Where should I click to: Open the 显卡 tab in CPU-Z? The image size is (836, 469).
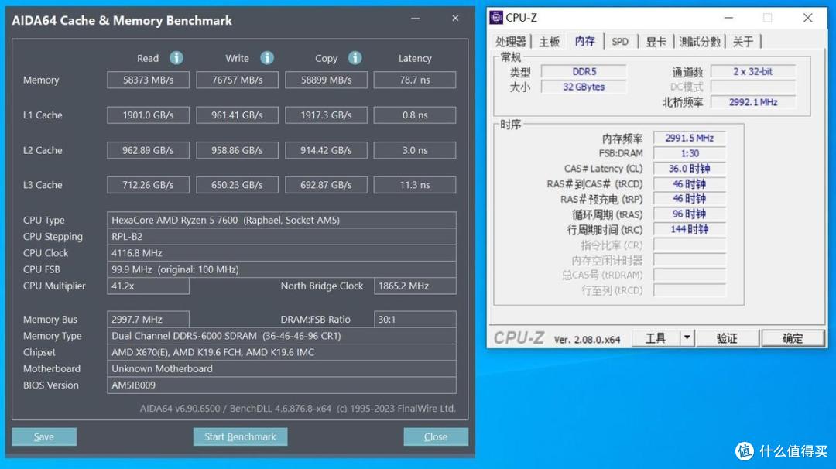click(656, 42)
